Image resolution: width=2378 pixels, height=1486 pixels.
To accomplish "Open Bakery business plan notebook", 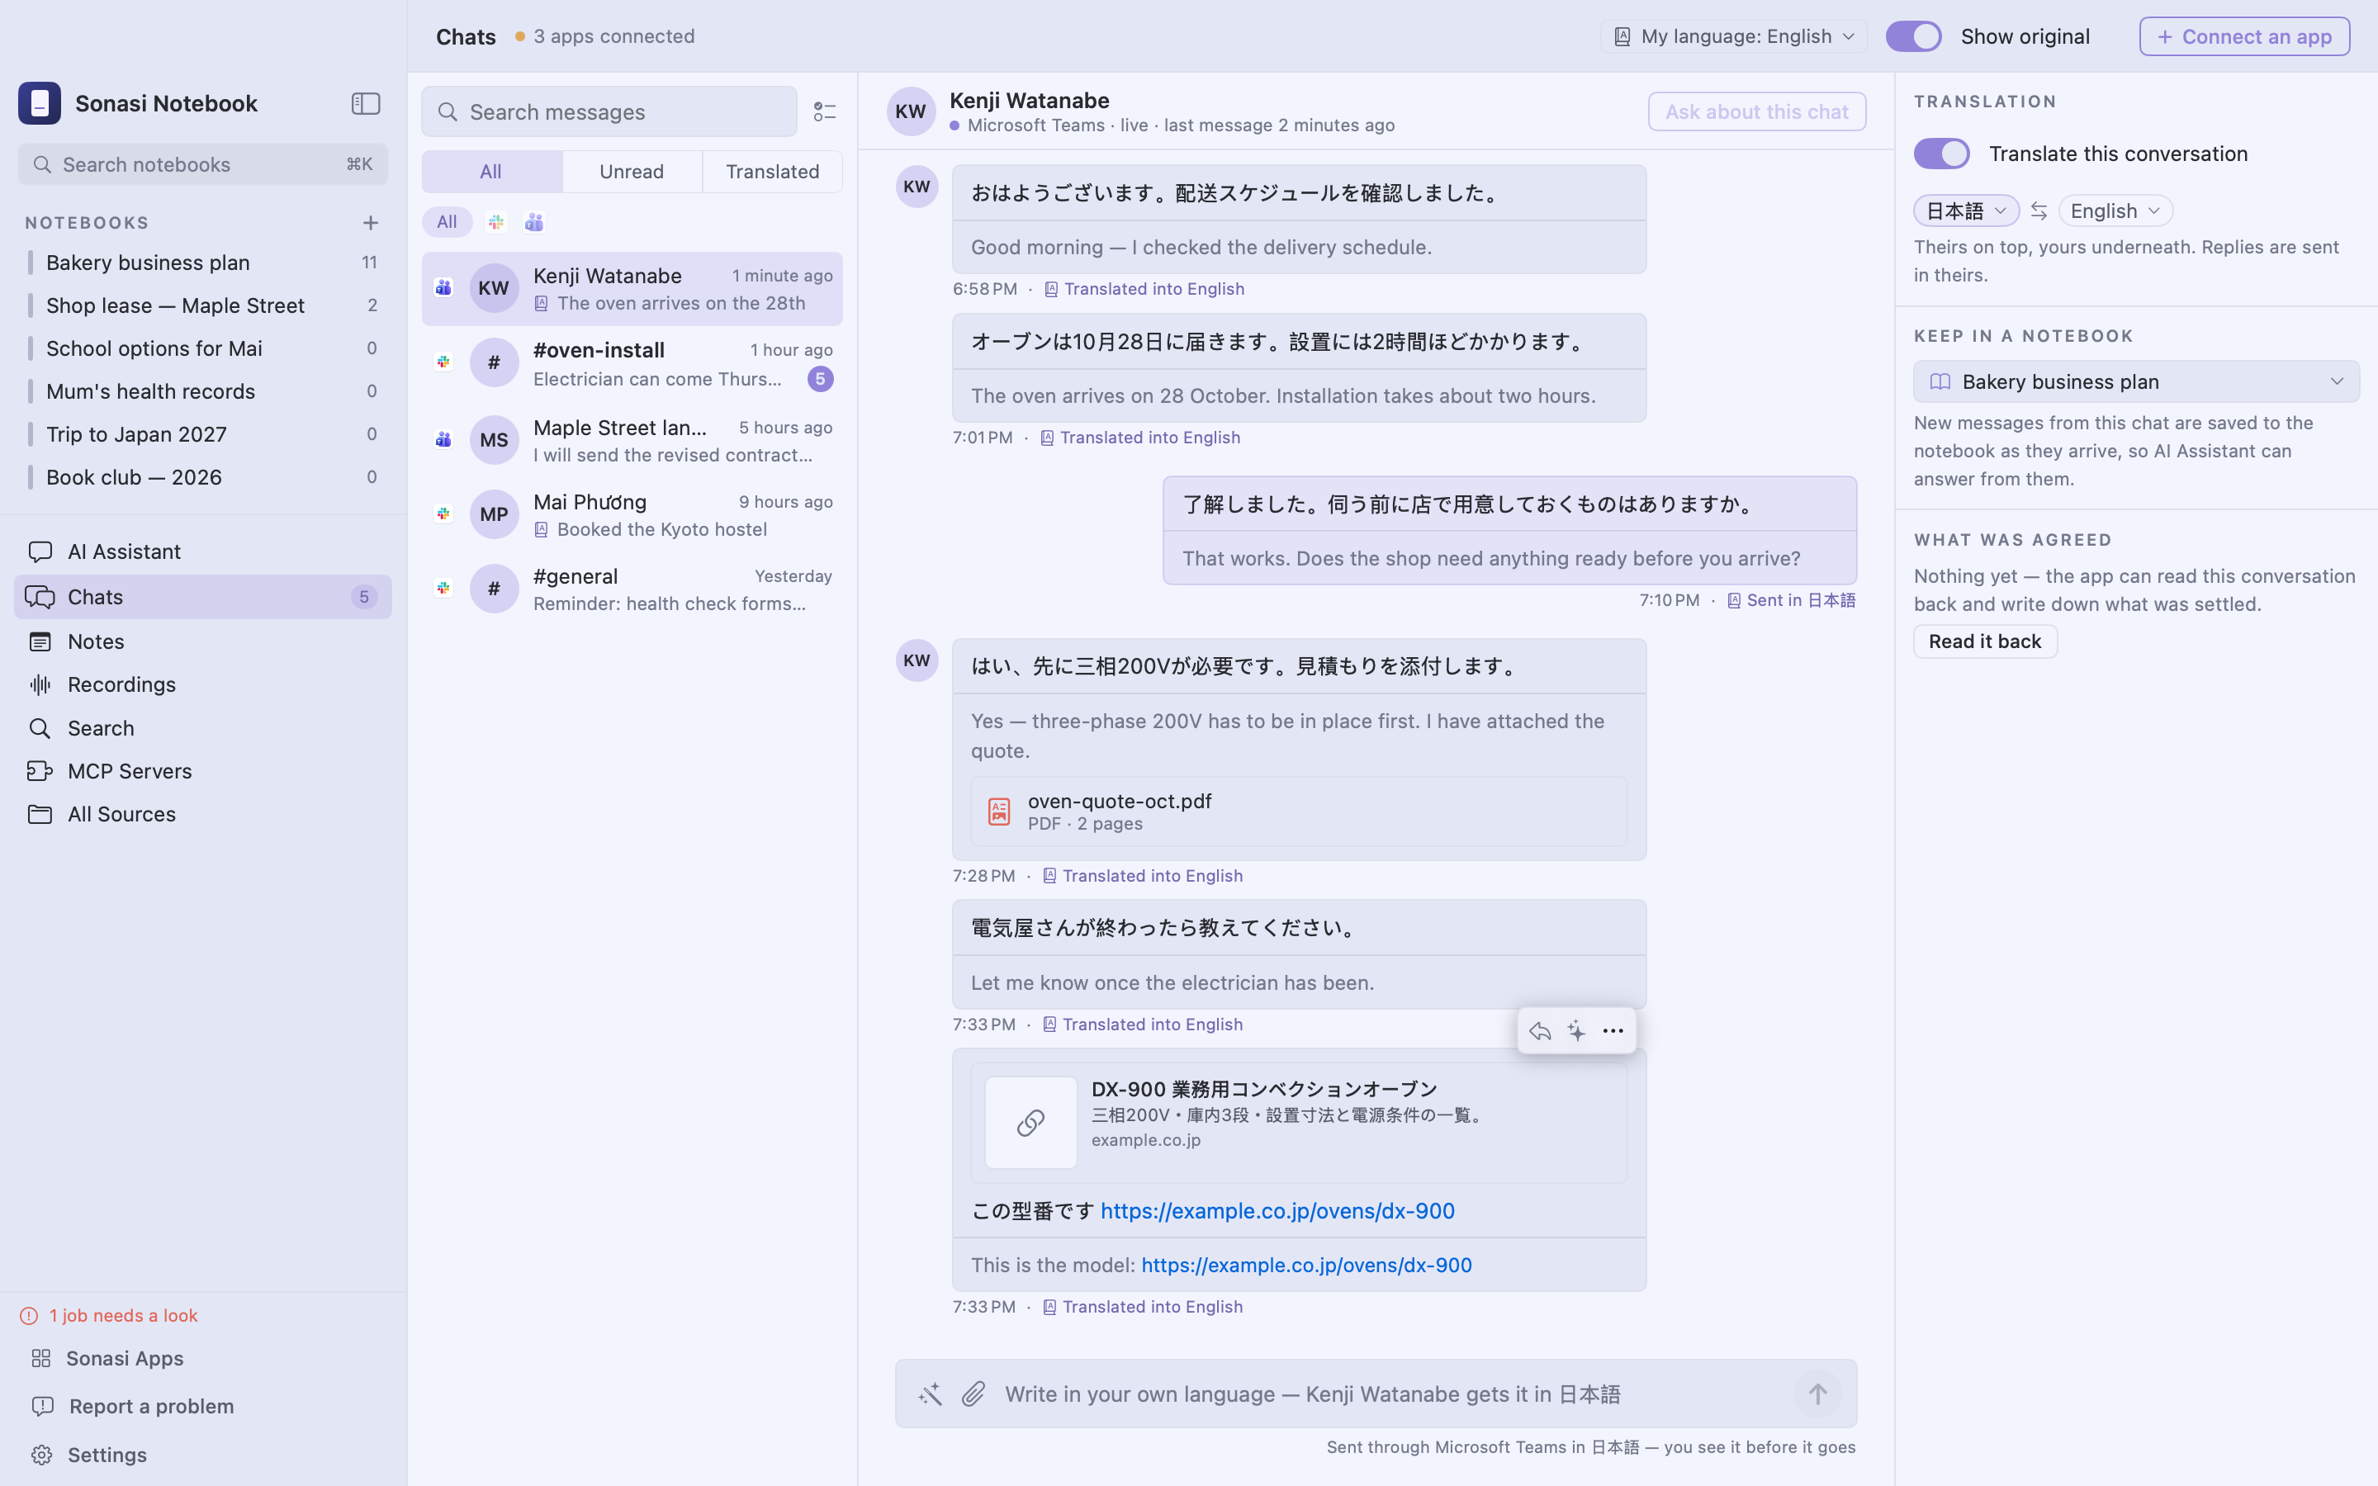I will (x=202, y=263).
